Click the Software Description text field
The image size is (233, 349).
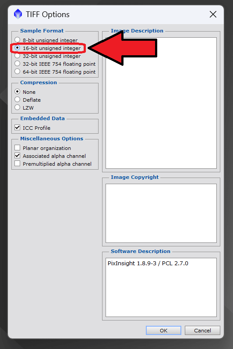(161, 287)
